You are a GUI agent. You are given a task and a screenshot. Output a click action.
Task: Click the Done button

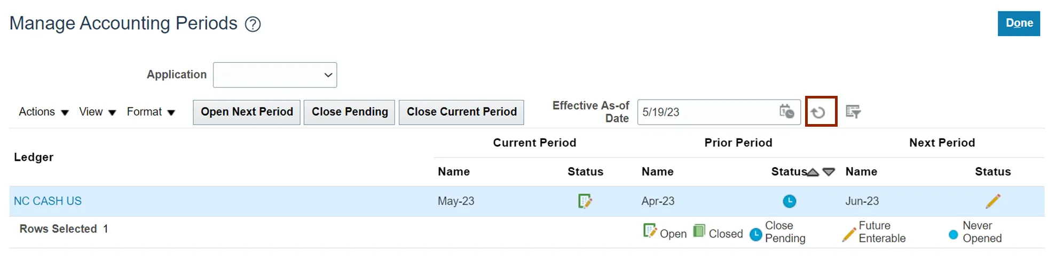point(1019,23)
